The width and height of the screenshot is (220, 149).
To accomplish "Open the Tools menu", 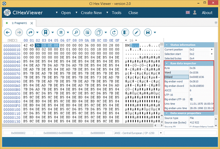I will pyautogui.click(x=117, y=13).
